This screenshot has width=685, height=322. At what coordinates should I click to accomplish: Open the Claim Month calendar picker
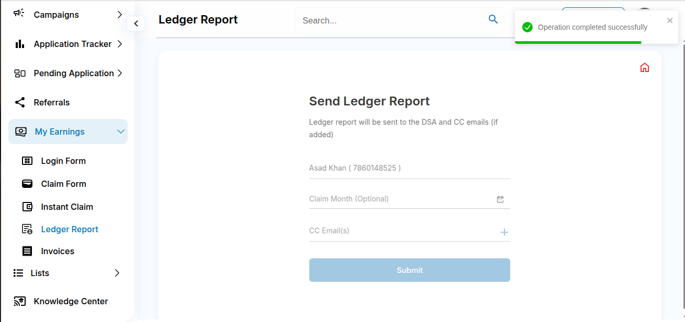500,199
